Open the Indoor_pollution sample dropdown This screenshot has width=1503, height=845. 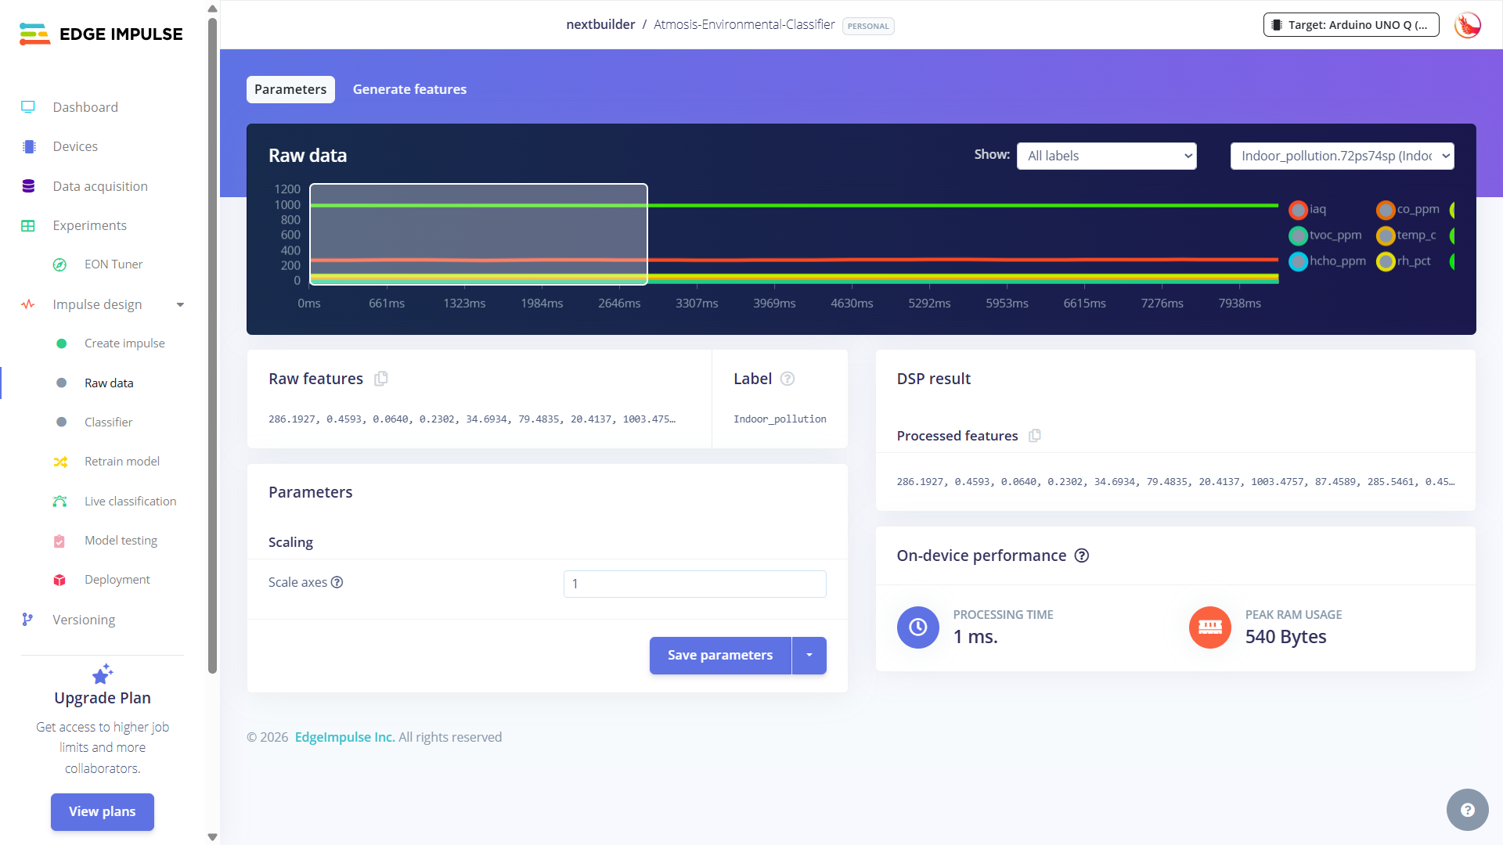[x=1342, y=156]
